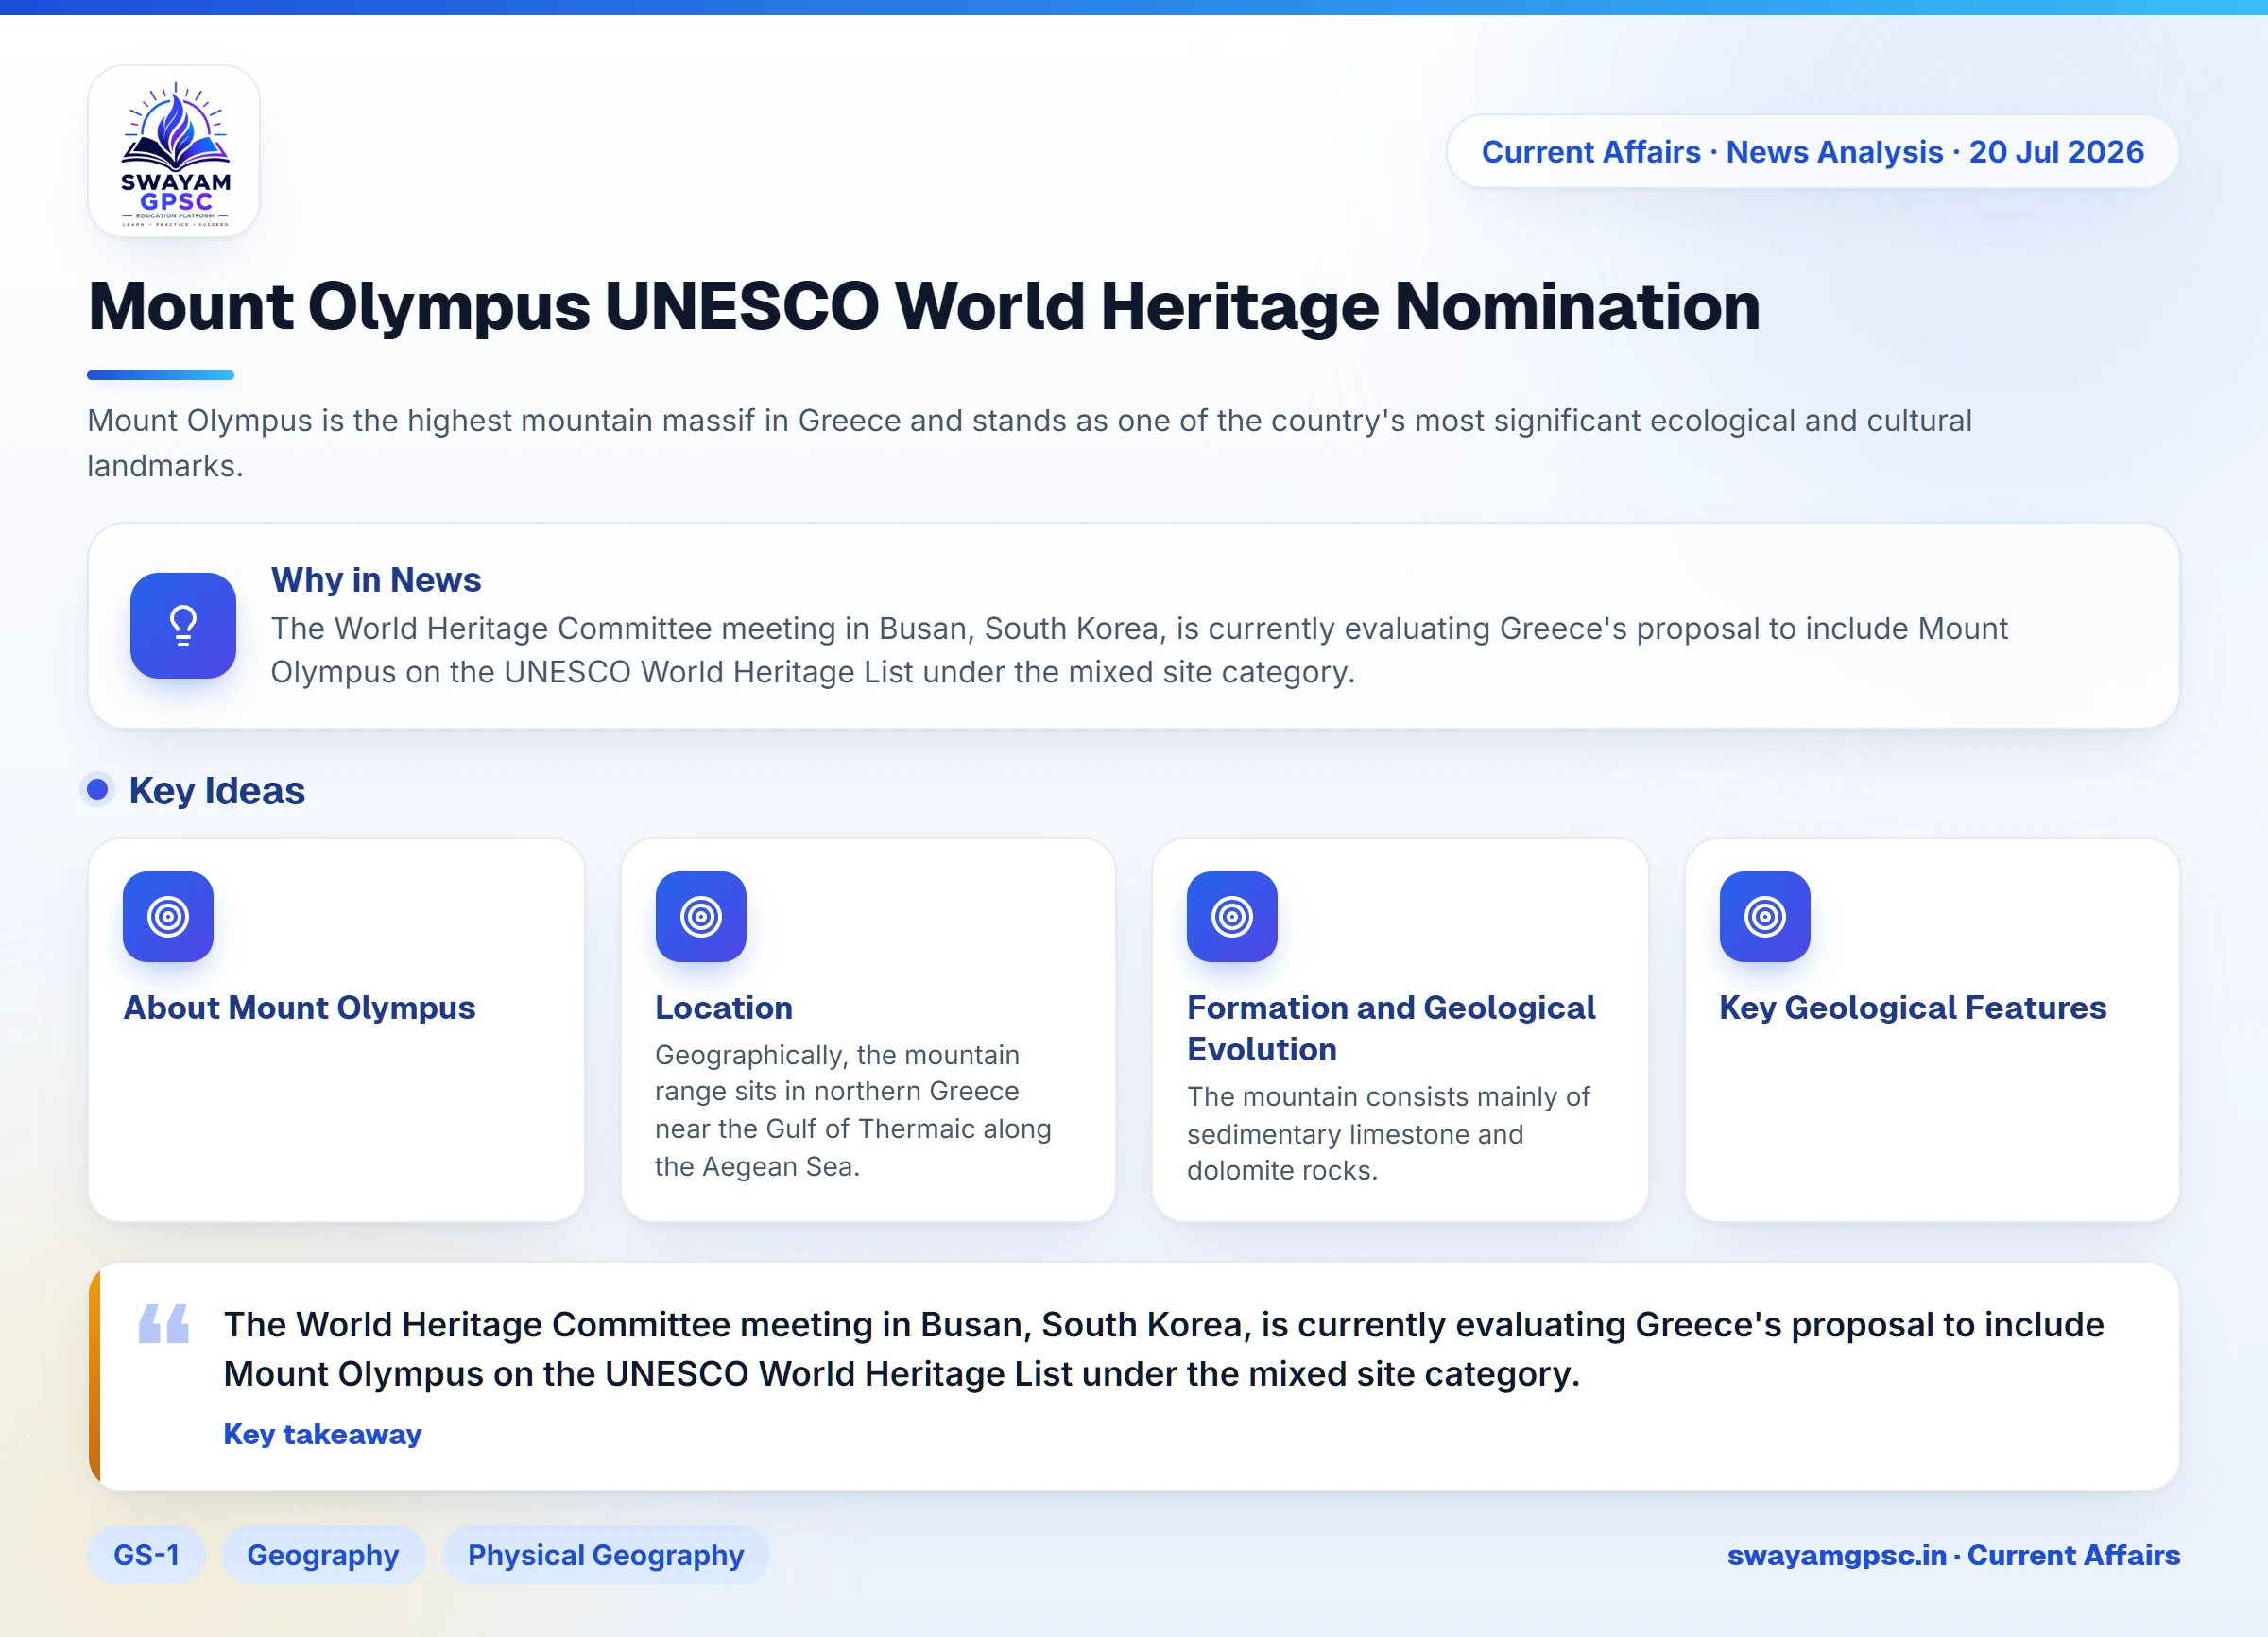Click the sedimentary limestone and dolomite description

point(1388,1133)
